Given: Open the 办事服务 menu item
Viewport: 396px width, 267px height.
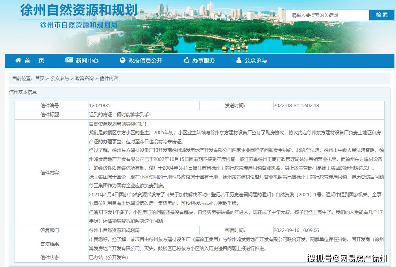Looking at the screenshot, I should [204, 60].
